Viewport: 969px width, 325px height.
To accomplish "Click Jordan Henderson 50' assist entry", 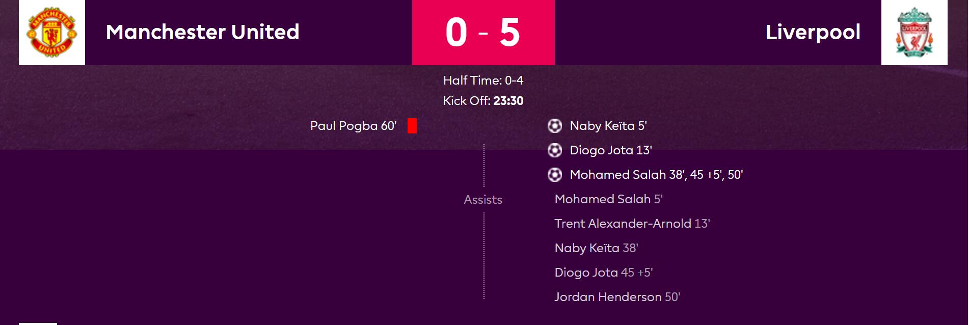I will coord(617,297).
